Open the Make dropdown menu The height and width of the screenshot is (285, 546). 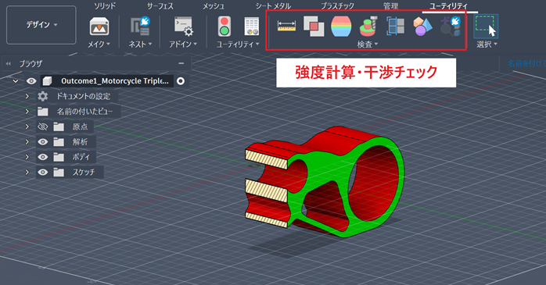pyautogui.click(x=99, y=45)
